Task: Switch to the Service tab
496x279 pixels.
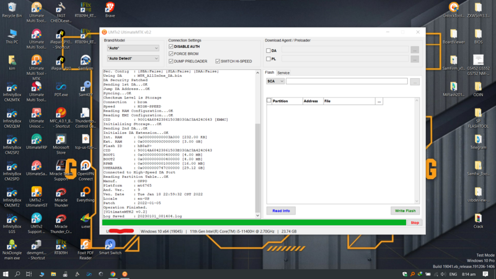Action: coord(283,73)
